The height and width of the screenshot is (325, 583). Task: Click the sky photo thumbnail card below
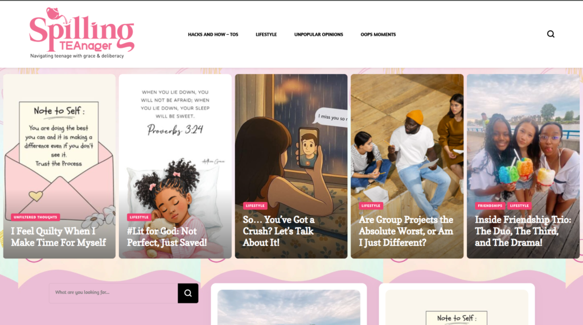click(289, 307)
